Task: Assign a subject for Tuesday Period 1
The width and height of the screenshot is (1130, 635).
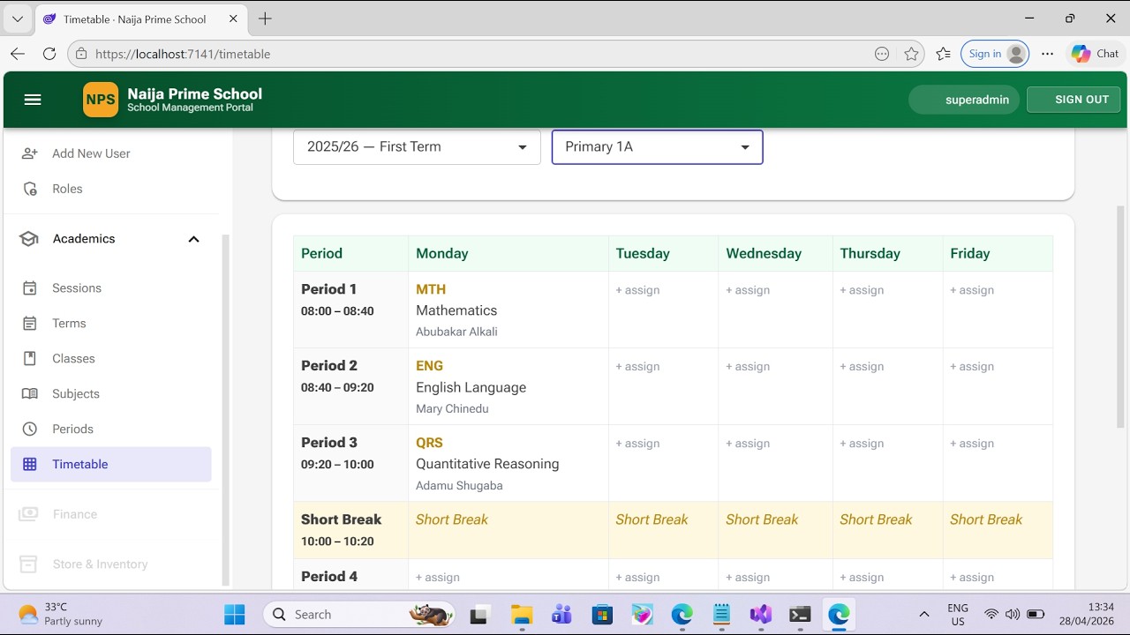Action: tap(637, 290)
